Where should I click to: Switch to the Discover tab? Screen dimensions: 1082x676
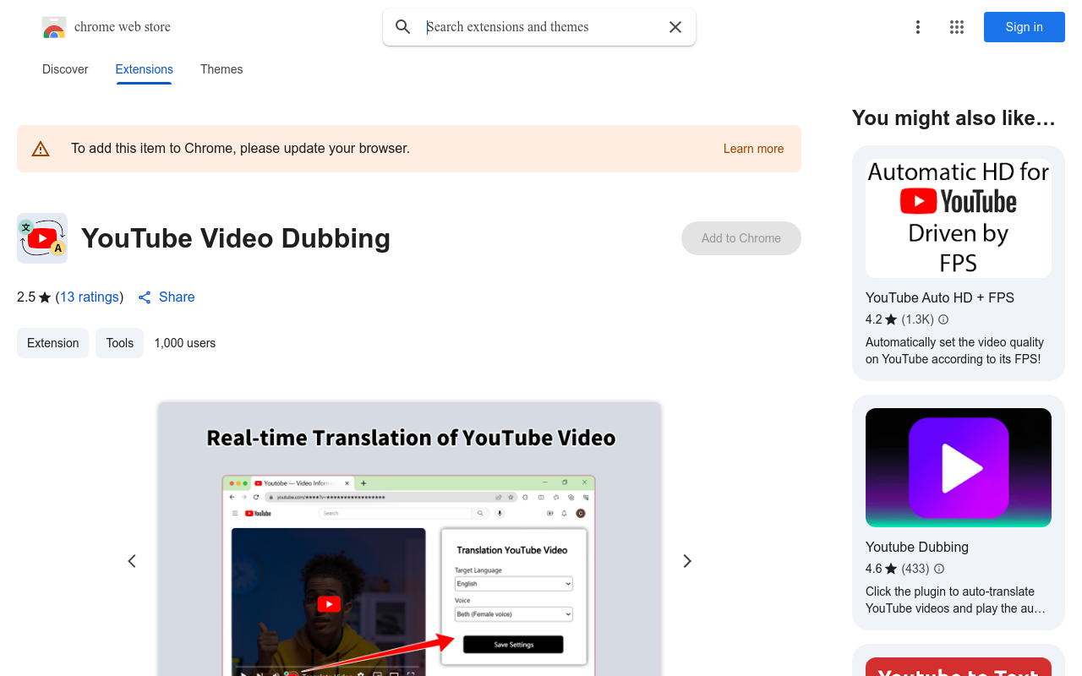(65, 69)
